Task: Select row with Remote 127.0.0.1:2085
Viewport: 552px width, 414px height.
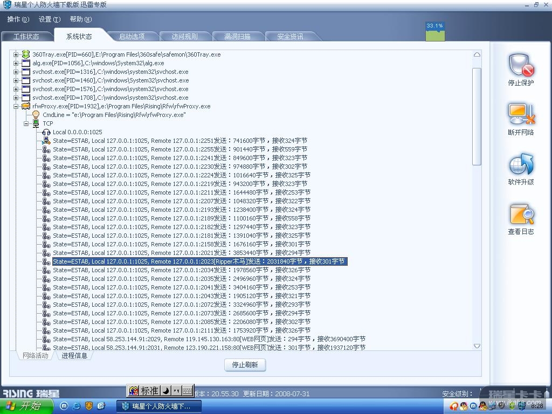Action: pos(182,322)
